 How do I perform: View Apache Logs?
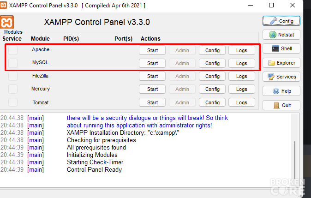click(x=242, y=50)
